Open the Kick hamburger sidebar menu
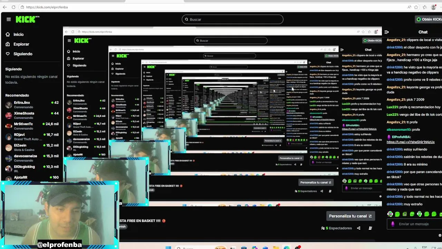Screen dimensions: 442x249 [x=9, y=19]
